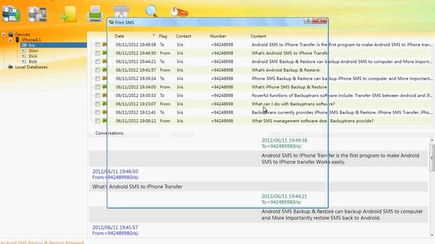Check the box for the 19:11:41 message
Screen dimensions: 435x244
point(98,113)
